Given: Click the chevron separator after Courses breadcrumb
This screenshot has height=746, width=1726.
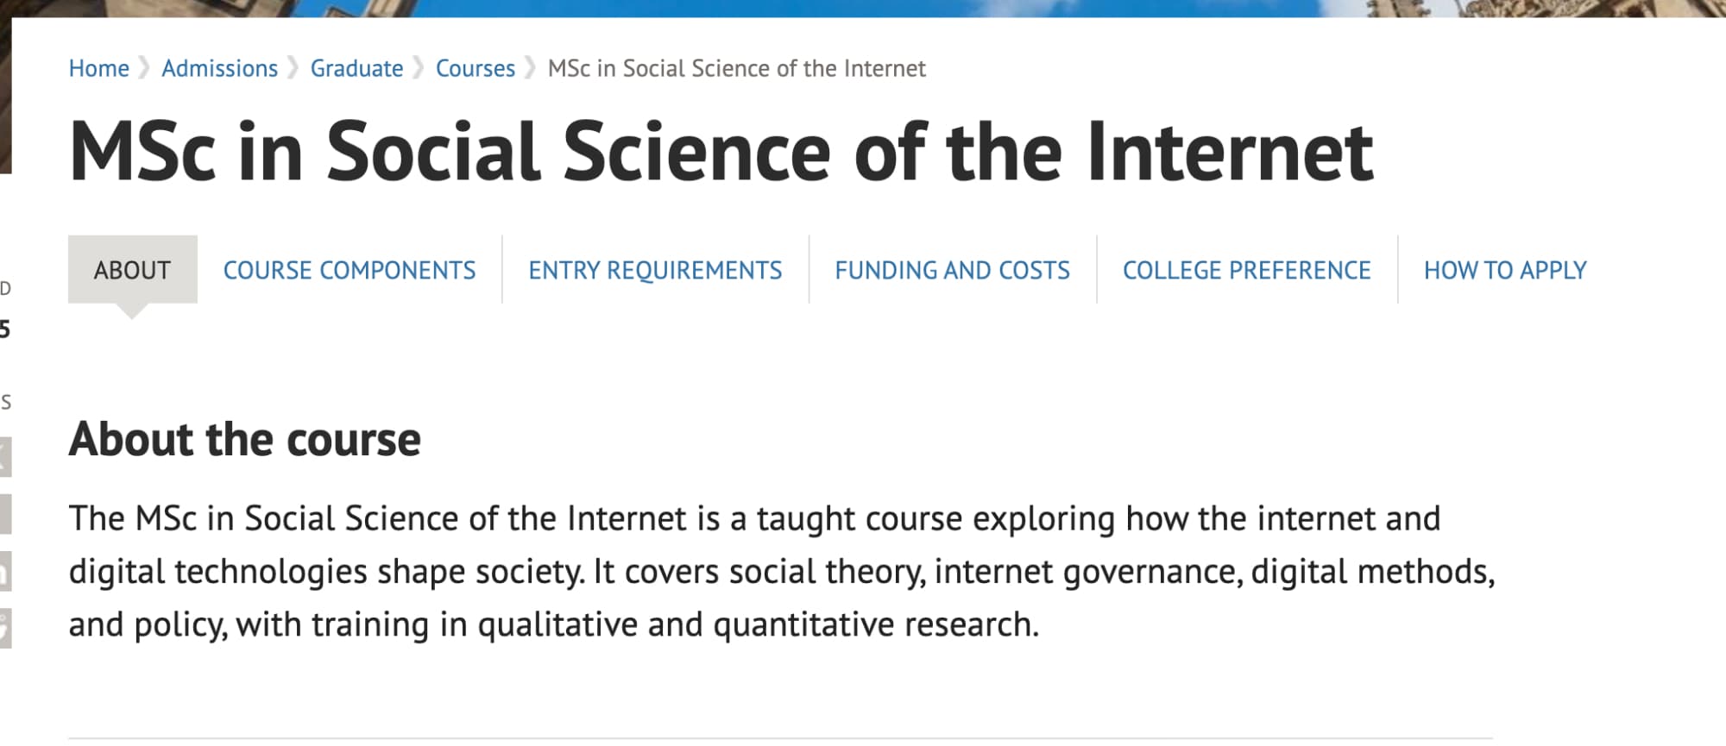Looking at the screenshot, I should point(531,68).
